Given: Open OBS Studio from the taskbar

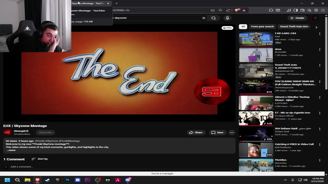Looking at the screenshot, I should 98,180.
